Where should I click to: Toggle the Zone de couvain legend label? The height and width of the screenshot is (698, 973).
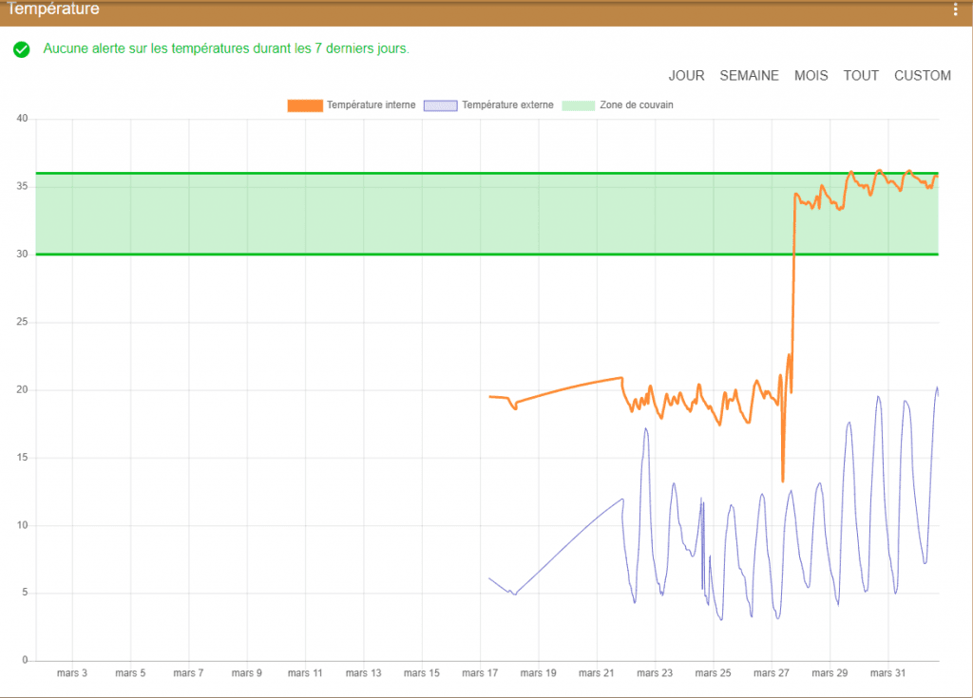[636, 105]
